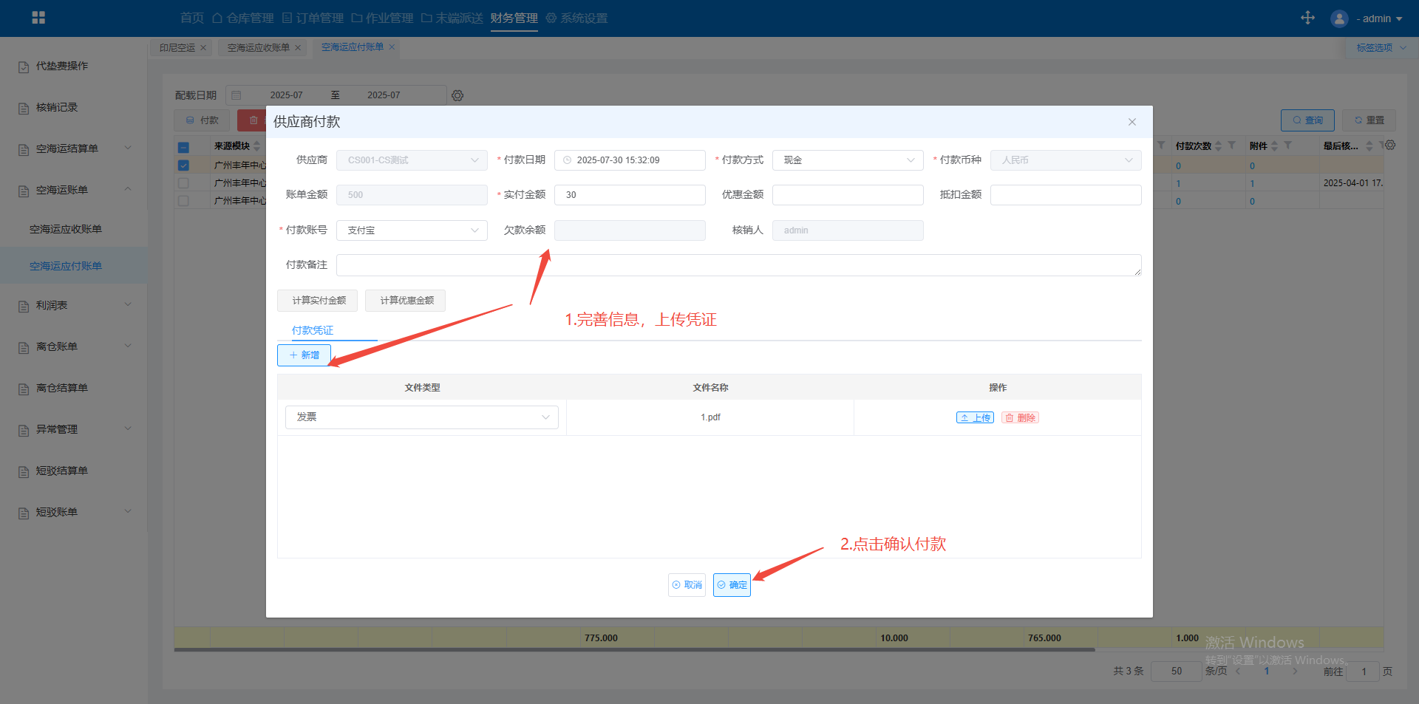Click the fullscreen move icon in header

click(1307, 18)
